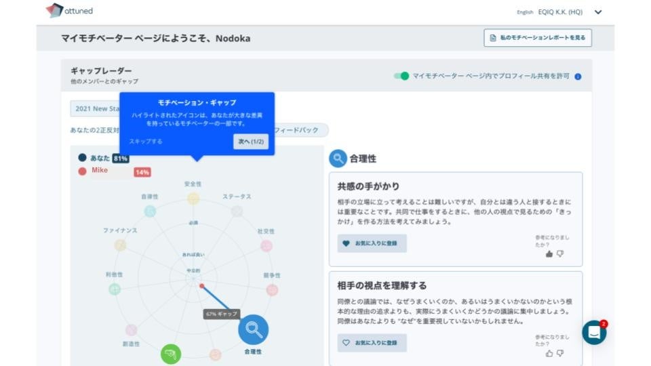
Task: Click the info icon beside profile sharing
Action: click(x=578, y=77)
